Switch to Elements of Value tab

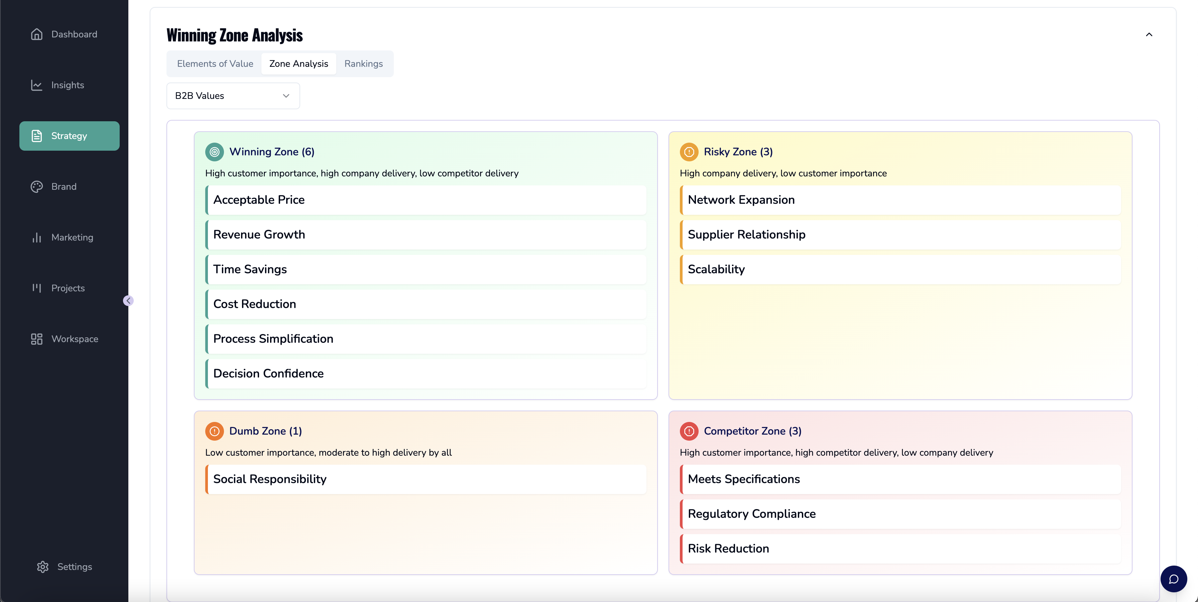pyautogui.click(x=215, y=64)
